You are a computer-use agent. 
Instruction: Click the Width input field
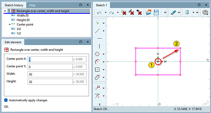(50, 74)
